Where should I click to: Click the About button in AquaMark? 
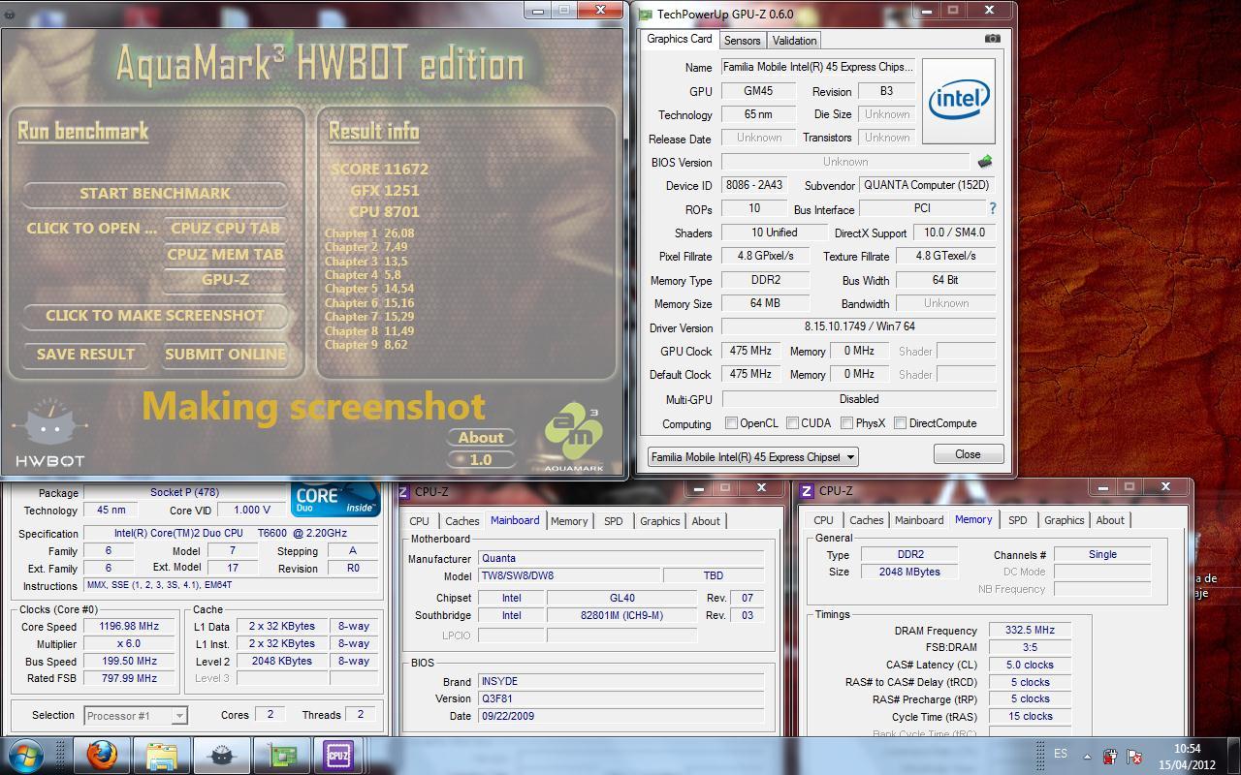coord(481,438)
